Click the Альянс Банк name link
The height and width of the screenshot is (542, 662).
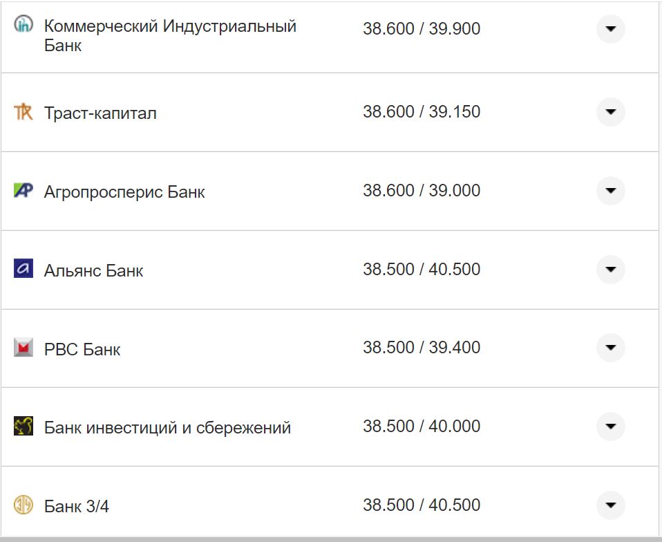93,270
